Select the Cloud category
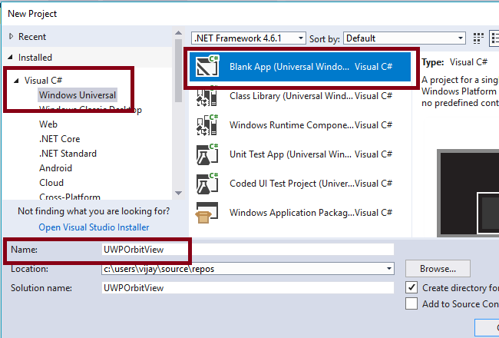The width and height of the screenshot is (499, 338). [x=51, y=183]
